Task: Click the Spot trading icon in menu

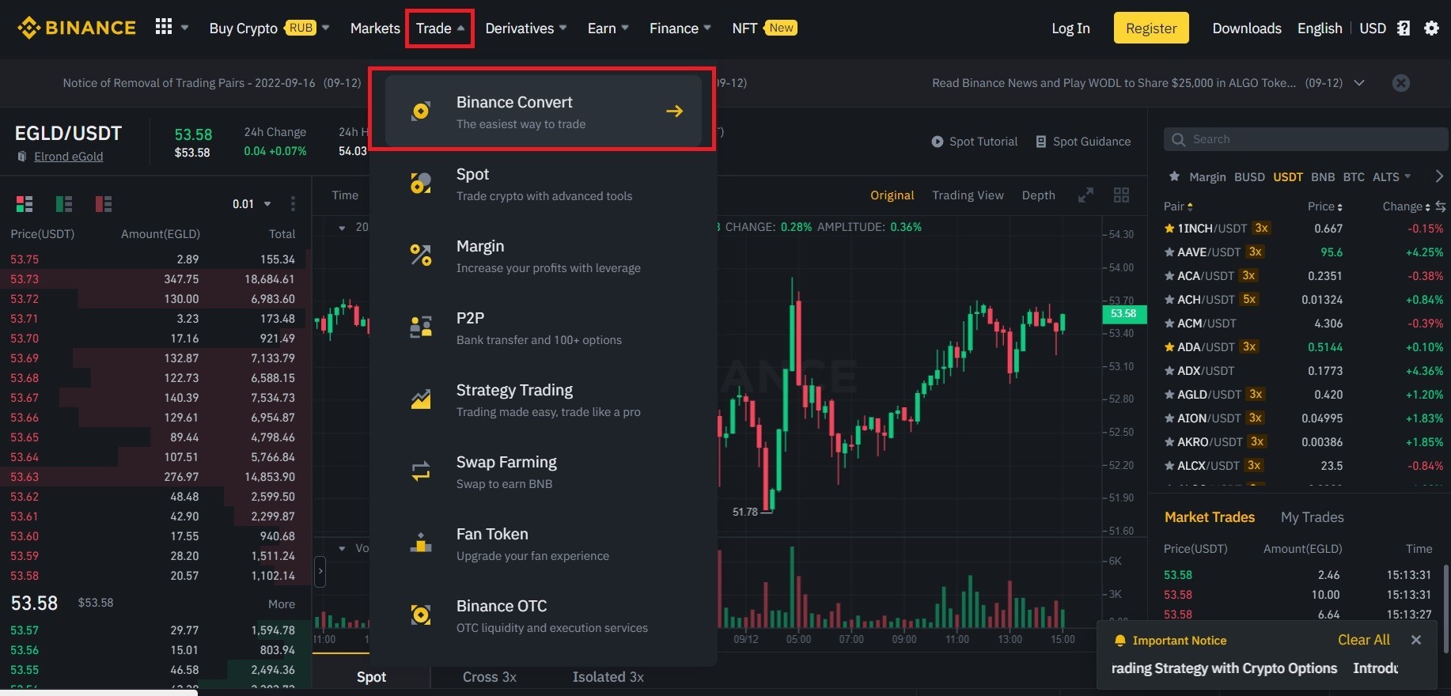Action: [421, 183]
